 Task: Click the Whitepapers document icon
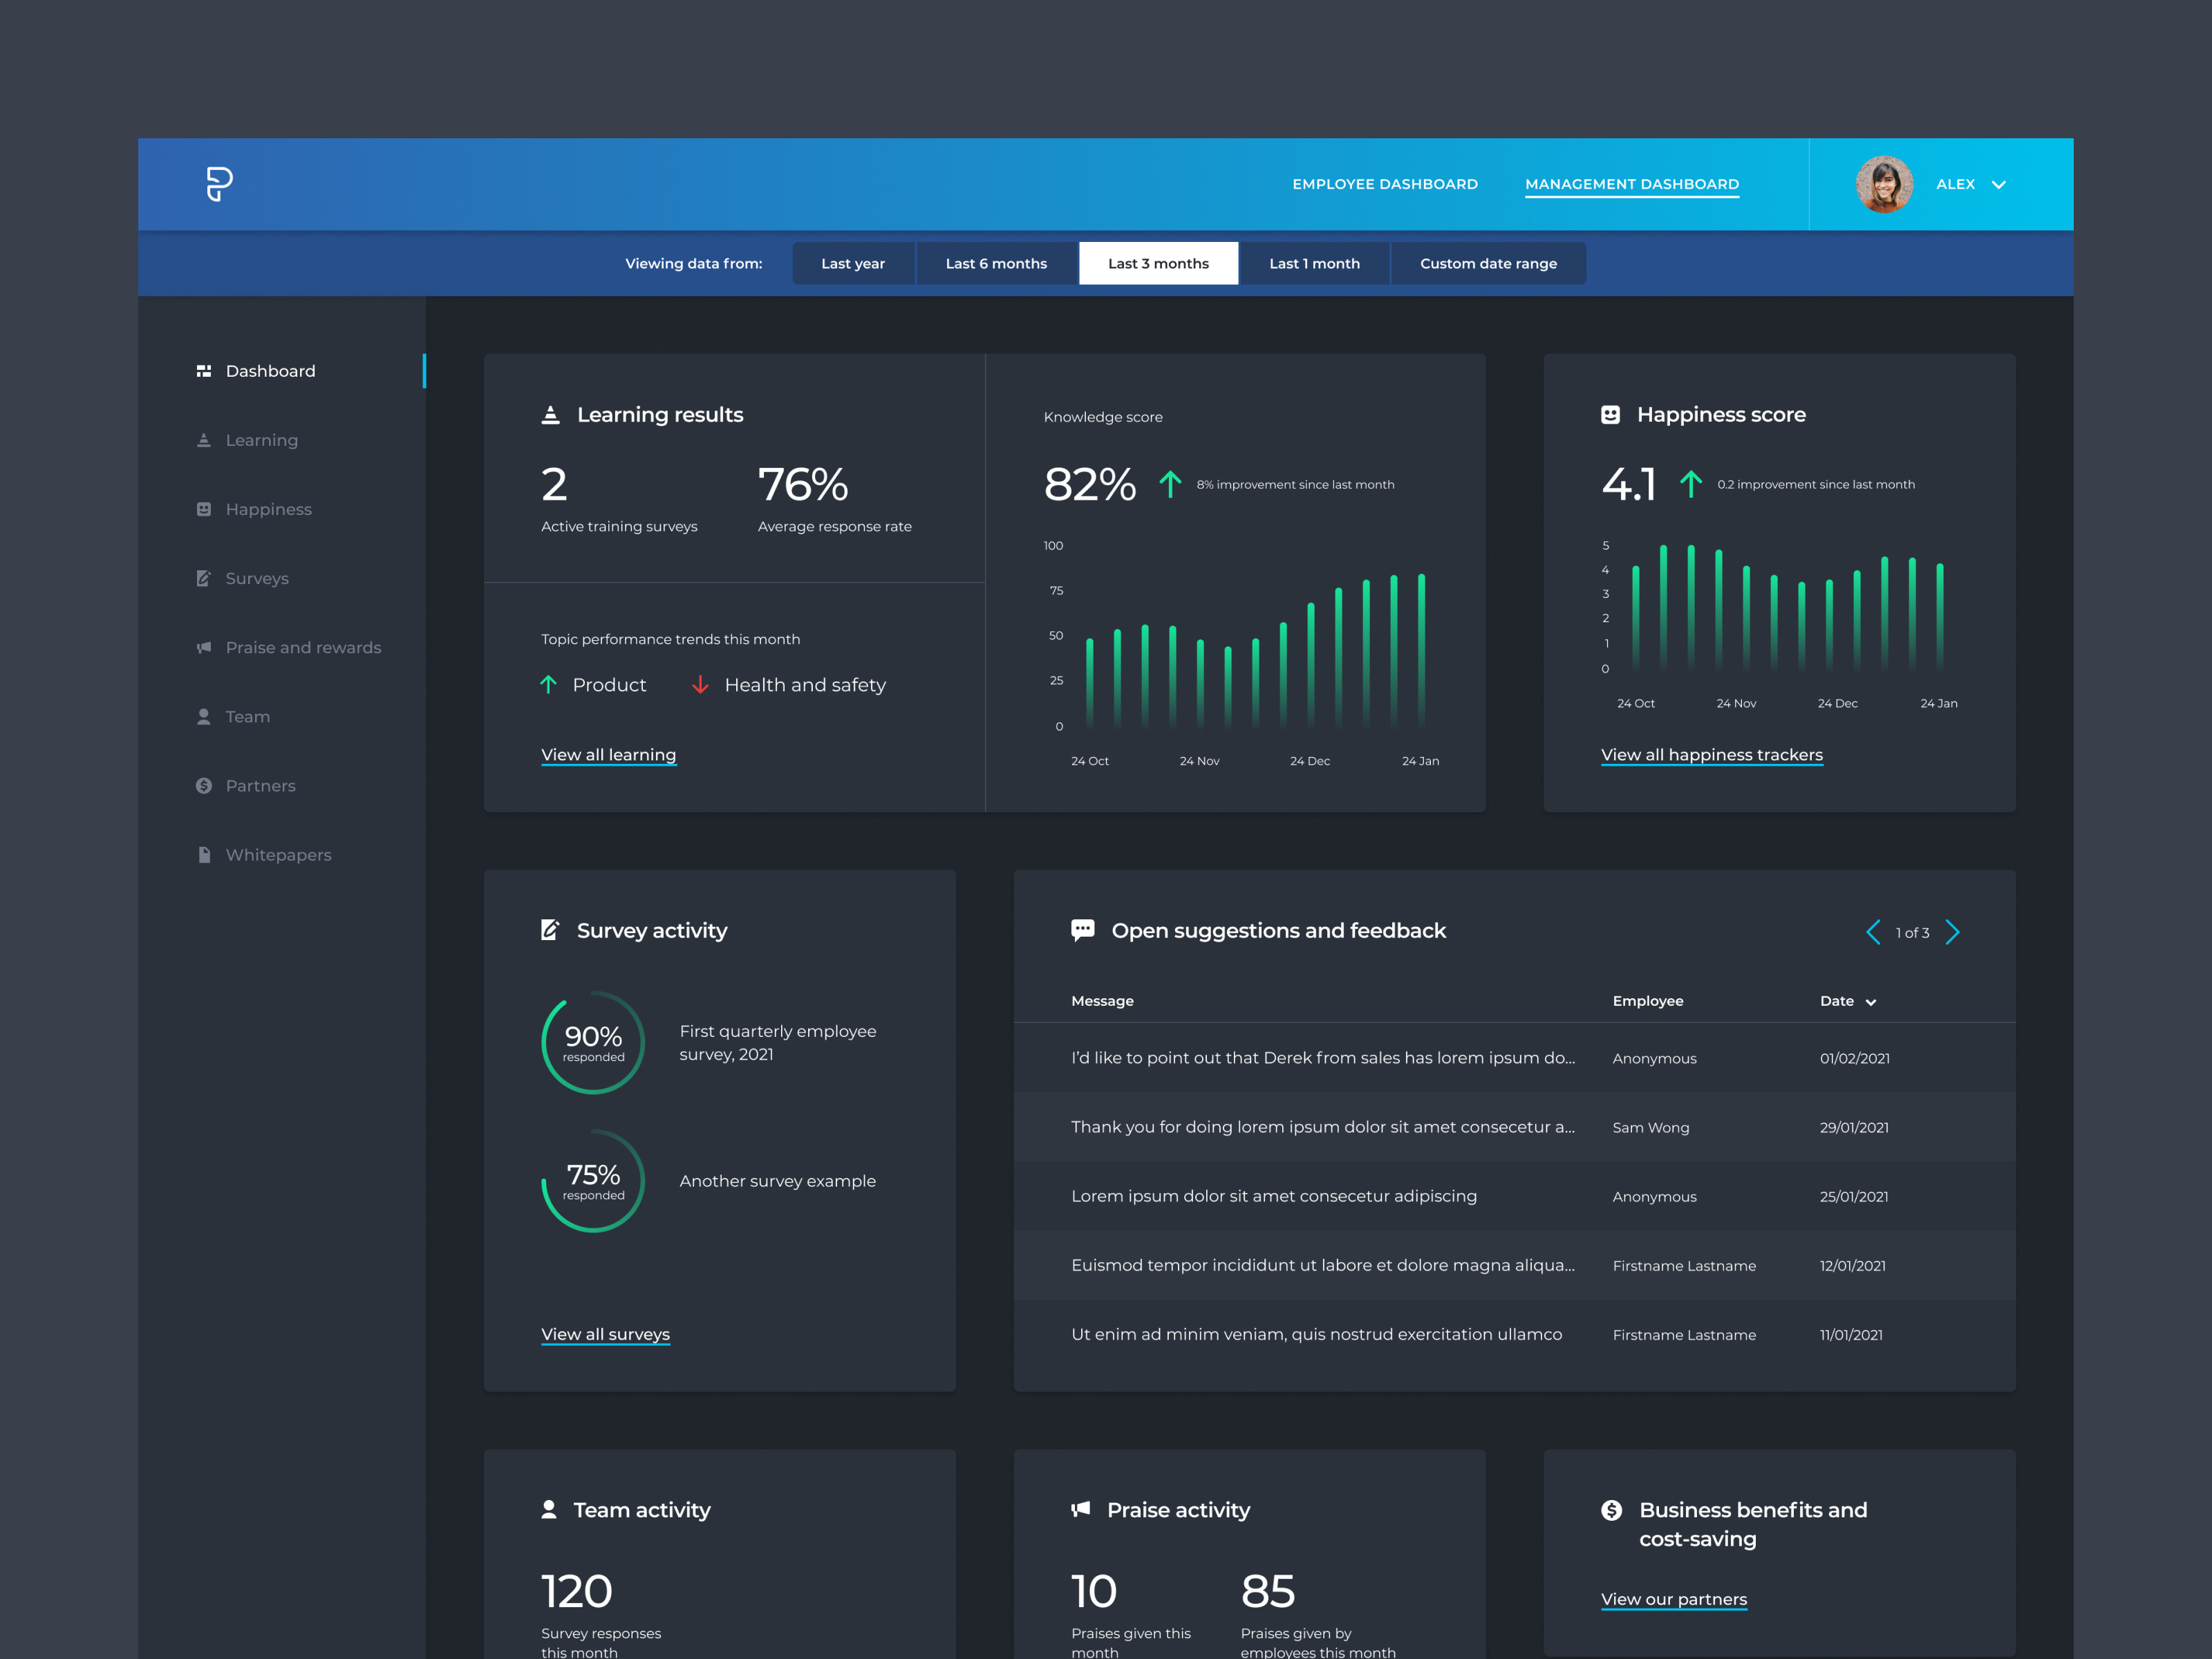click(x=204, y=855)
